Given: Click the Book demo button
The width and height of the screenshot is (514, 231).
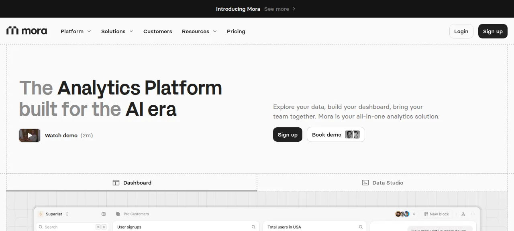Looking at the screenshot, I should (336, 135).
